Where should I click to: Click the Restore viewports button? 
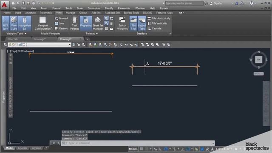click(61, 28)
